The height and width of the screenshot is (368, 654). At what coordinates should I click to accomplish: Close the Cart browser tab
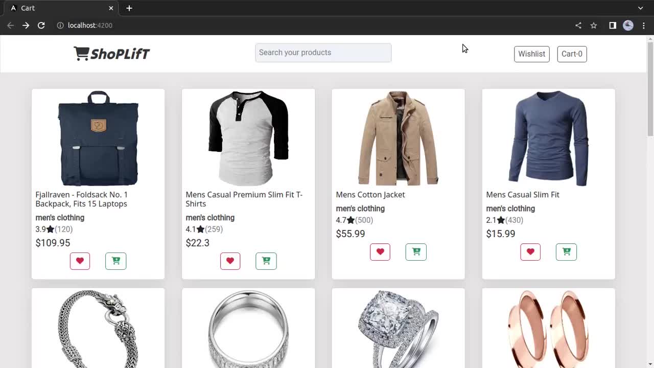(111, 8)
